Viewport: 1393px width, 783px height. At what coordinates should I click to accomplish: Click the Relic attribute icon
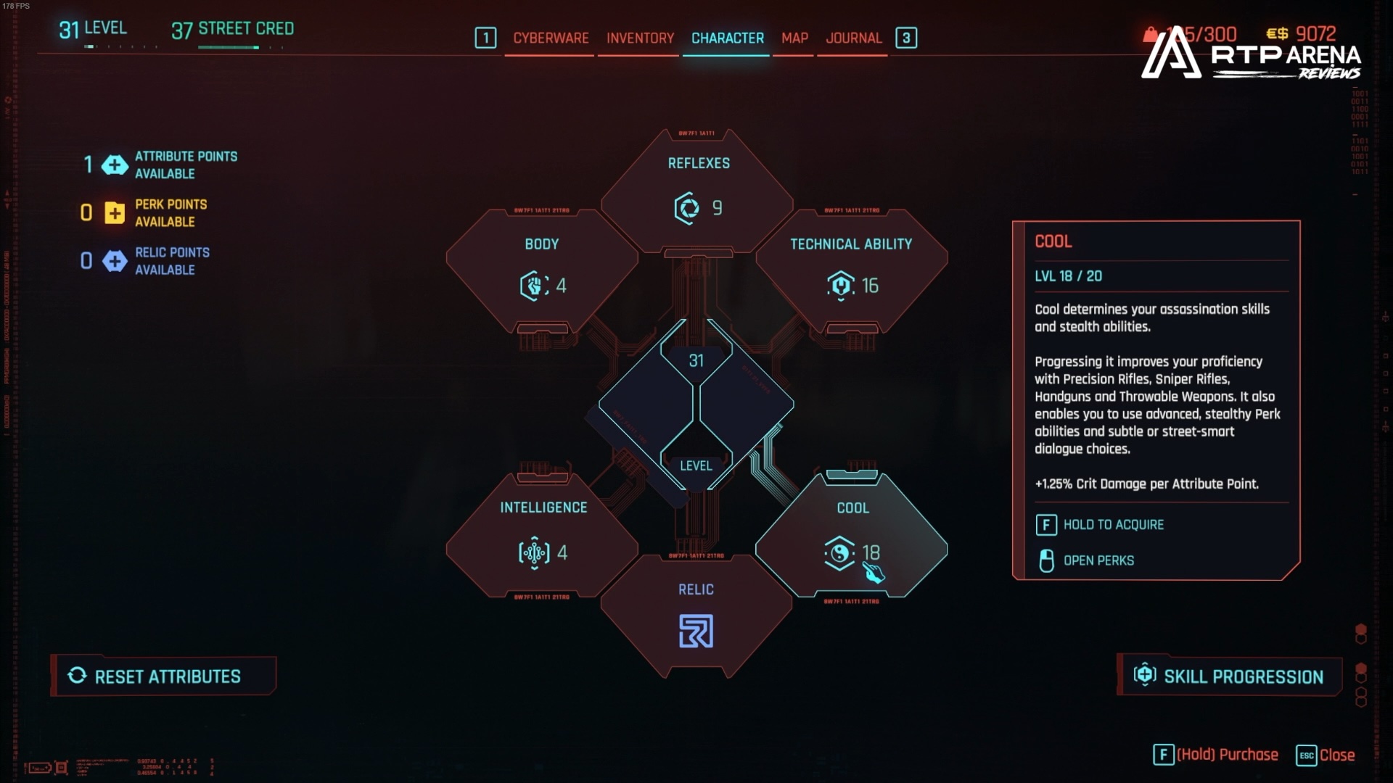coord(696,632)
